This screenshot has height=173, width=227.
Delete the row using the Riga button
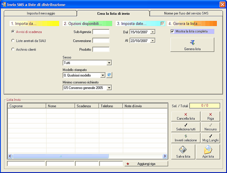point(210,117)
